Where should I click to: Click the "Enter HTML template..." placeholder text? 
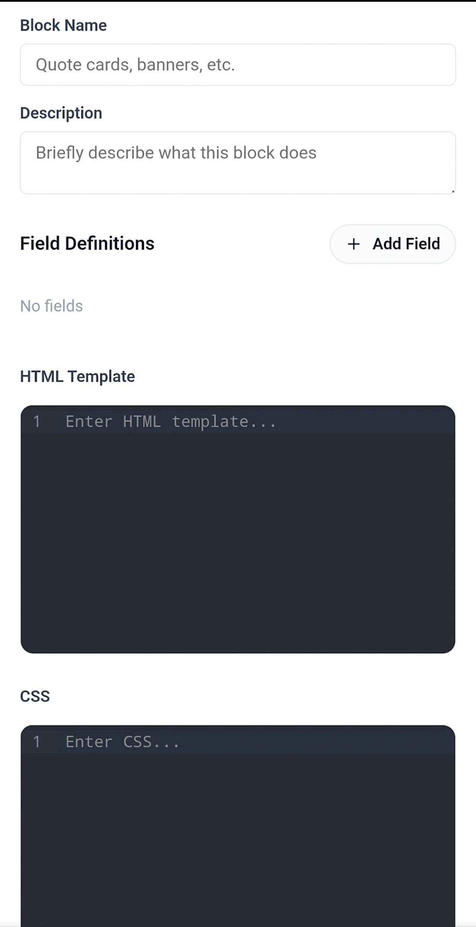(171, 422)
